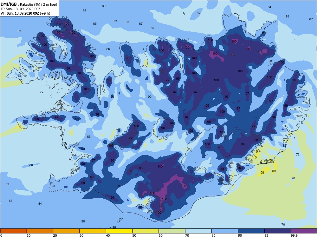
Task: Click the pale blue 70–80 legend swatch
Action: [198, 231]
